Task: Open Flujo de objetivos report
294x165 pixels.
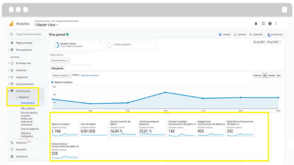Action: pyautogui.click(x=30, y=129)
